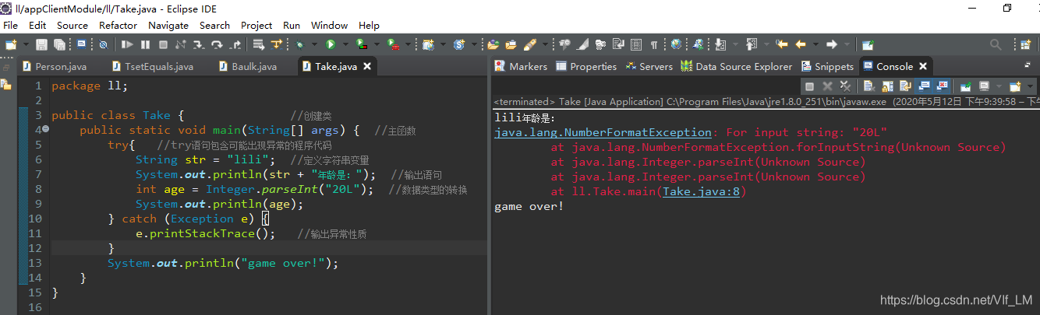Toggle Word Wrap in Console
This screenshot has height=315, width=1040.
(905, 86)
